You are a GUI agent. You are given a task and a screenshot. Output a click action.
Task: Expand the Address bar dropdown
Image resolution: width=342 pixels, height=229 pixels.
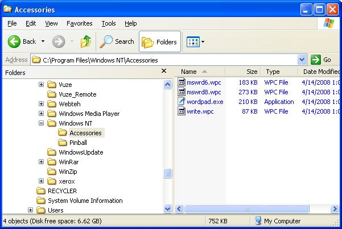tap(302, 60)
